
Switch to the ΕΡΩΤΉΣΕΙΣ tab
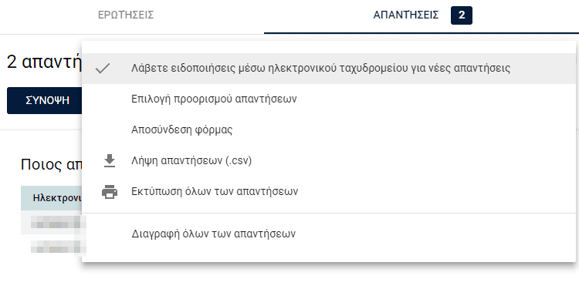coord(126,15)
